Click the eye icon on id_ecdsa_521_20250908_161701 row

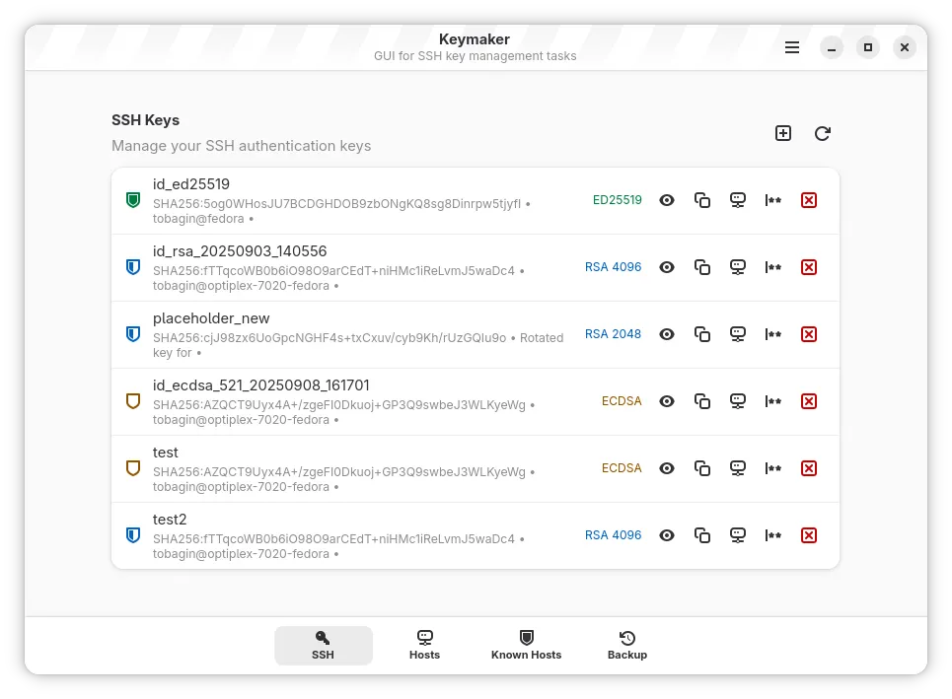point(667,401)
